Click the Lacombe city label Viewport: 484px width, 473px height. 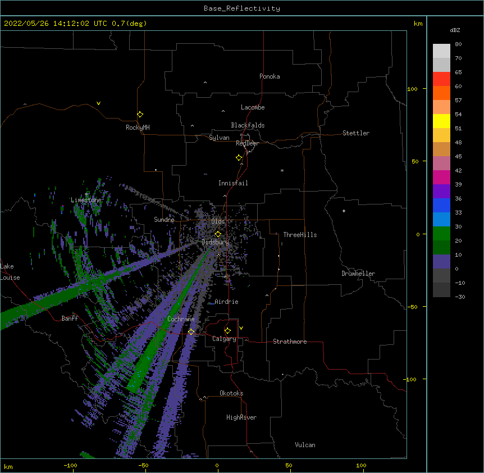(x=253, y=107)
